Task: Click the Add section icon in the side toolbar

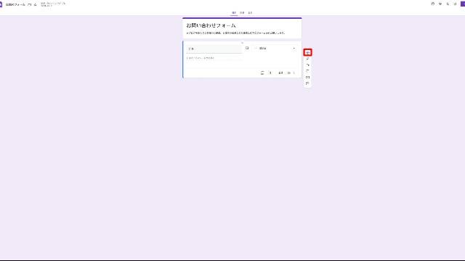Action: point(307,83)
